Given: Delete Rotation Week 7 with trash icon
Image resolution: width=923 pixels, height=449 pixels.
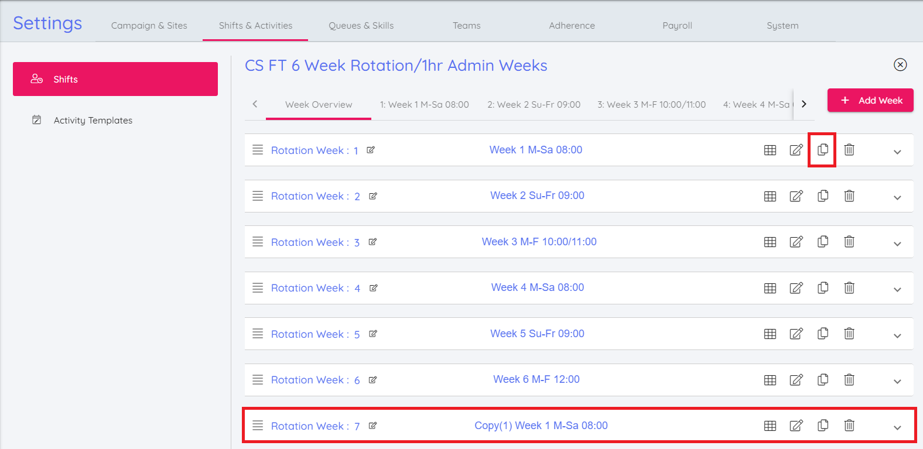Looking at the screenshot, I should click(x=849, y=426).
